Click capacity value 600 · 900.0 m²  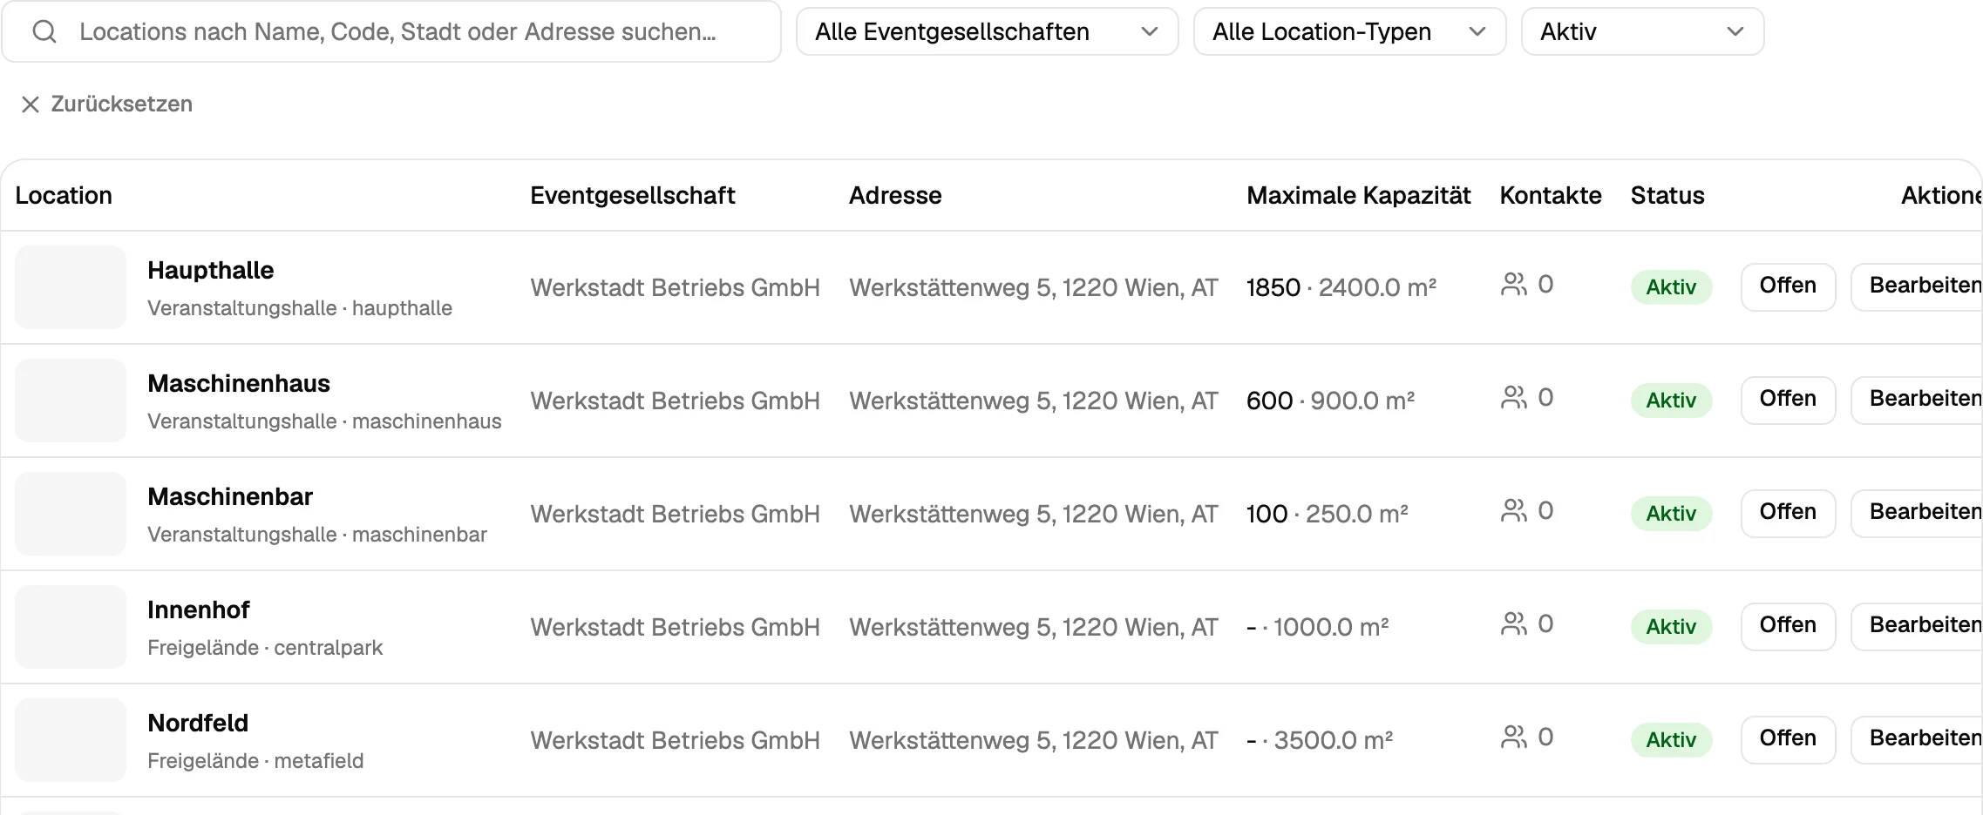click(x=1331, y=401)
